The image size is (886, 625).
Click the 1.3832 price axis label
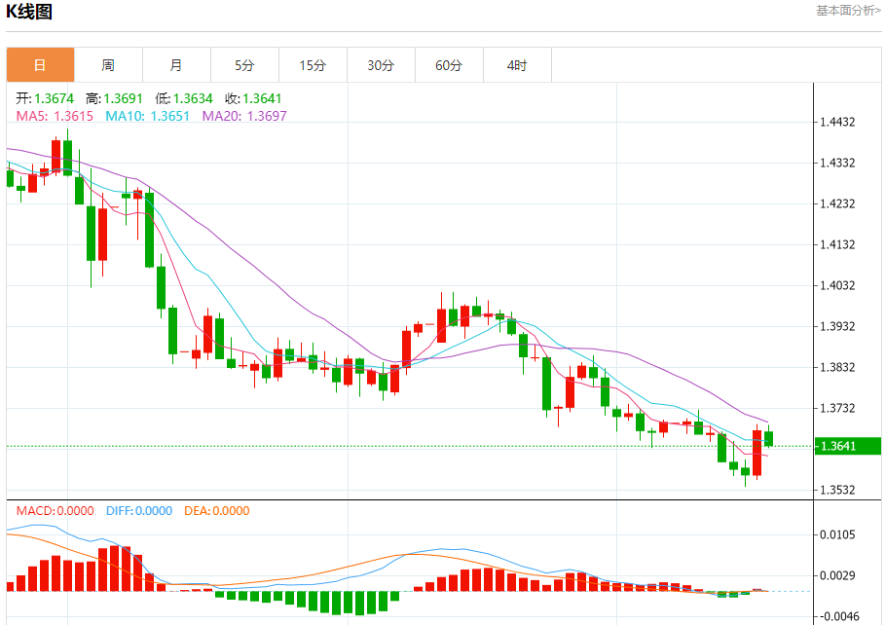click(x=837, y=367)
